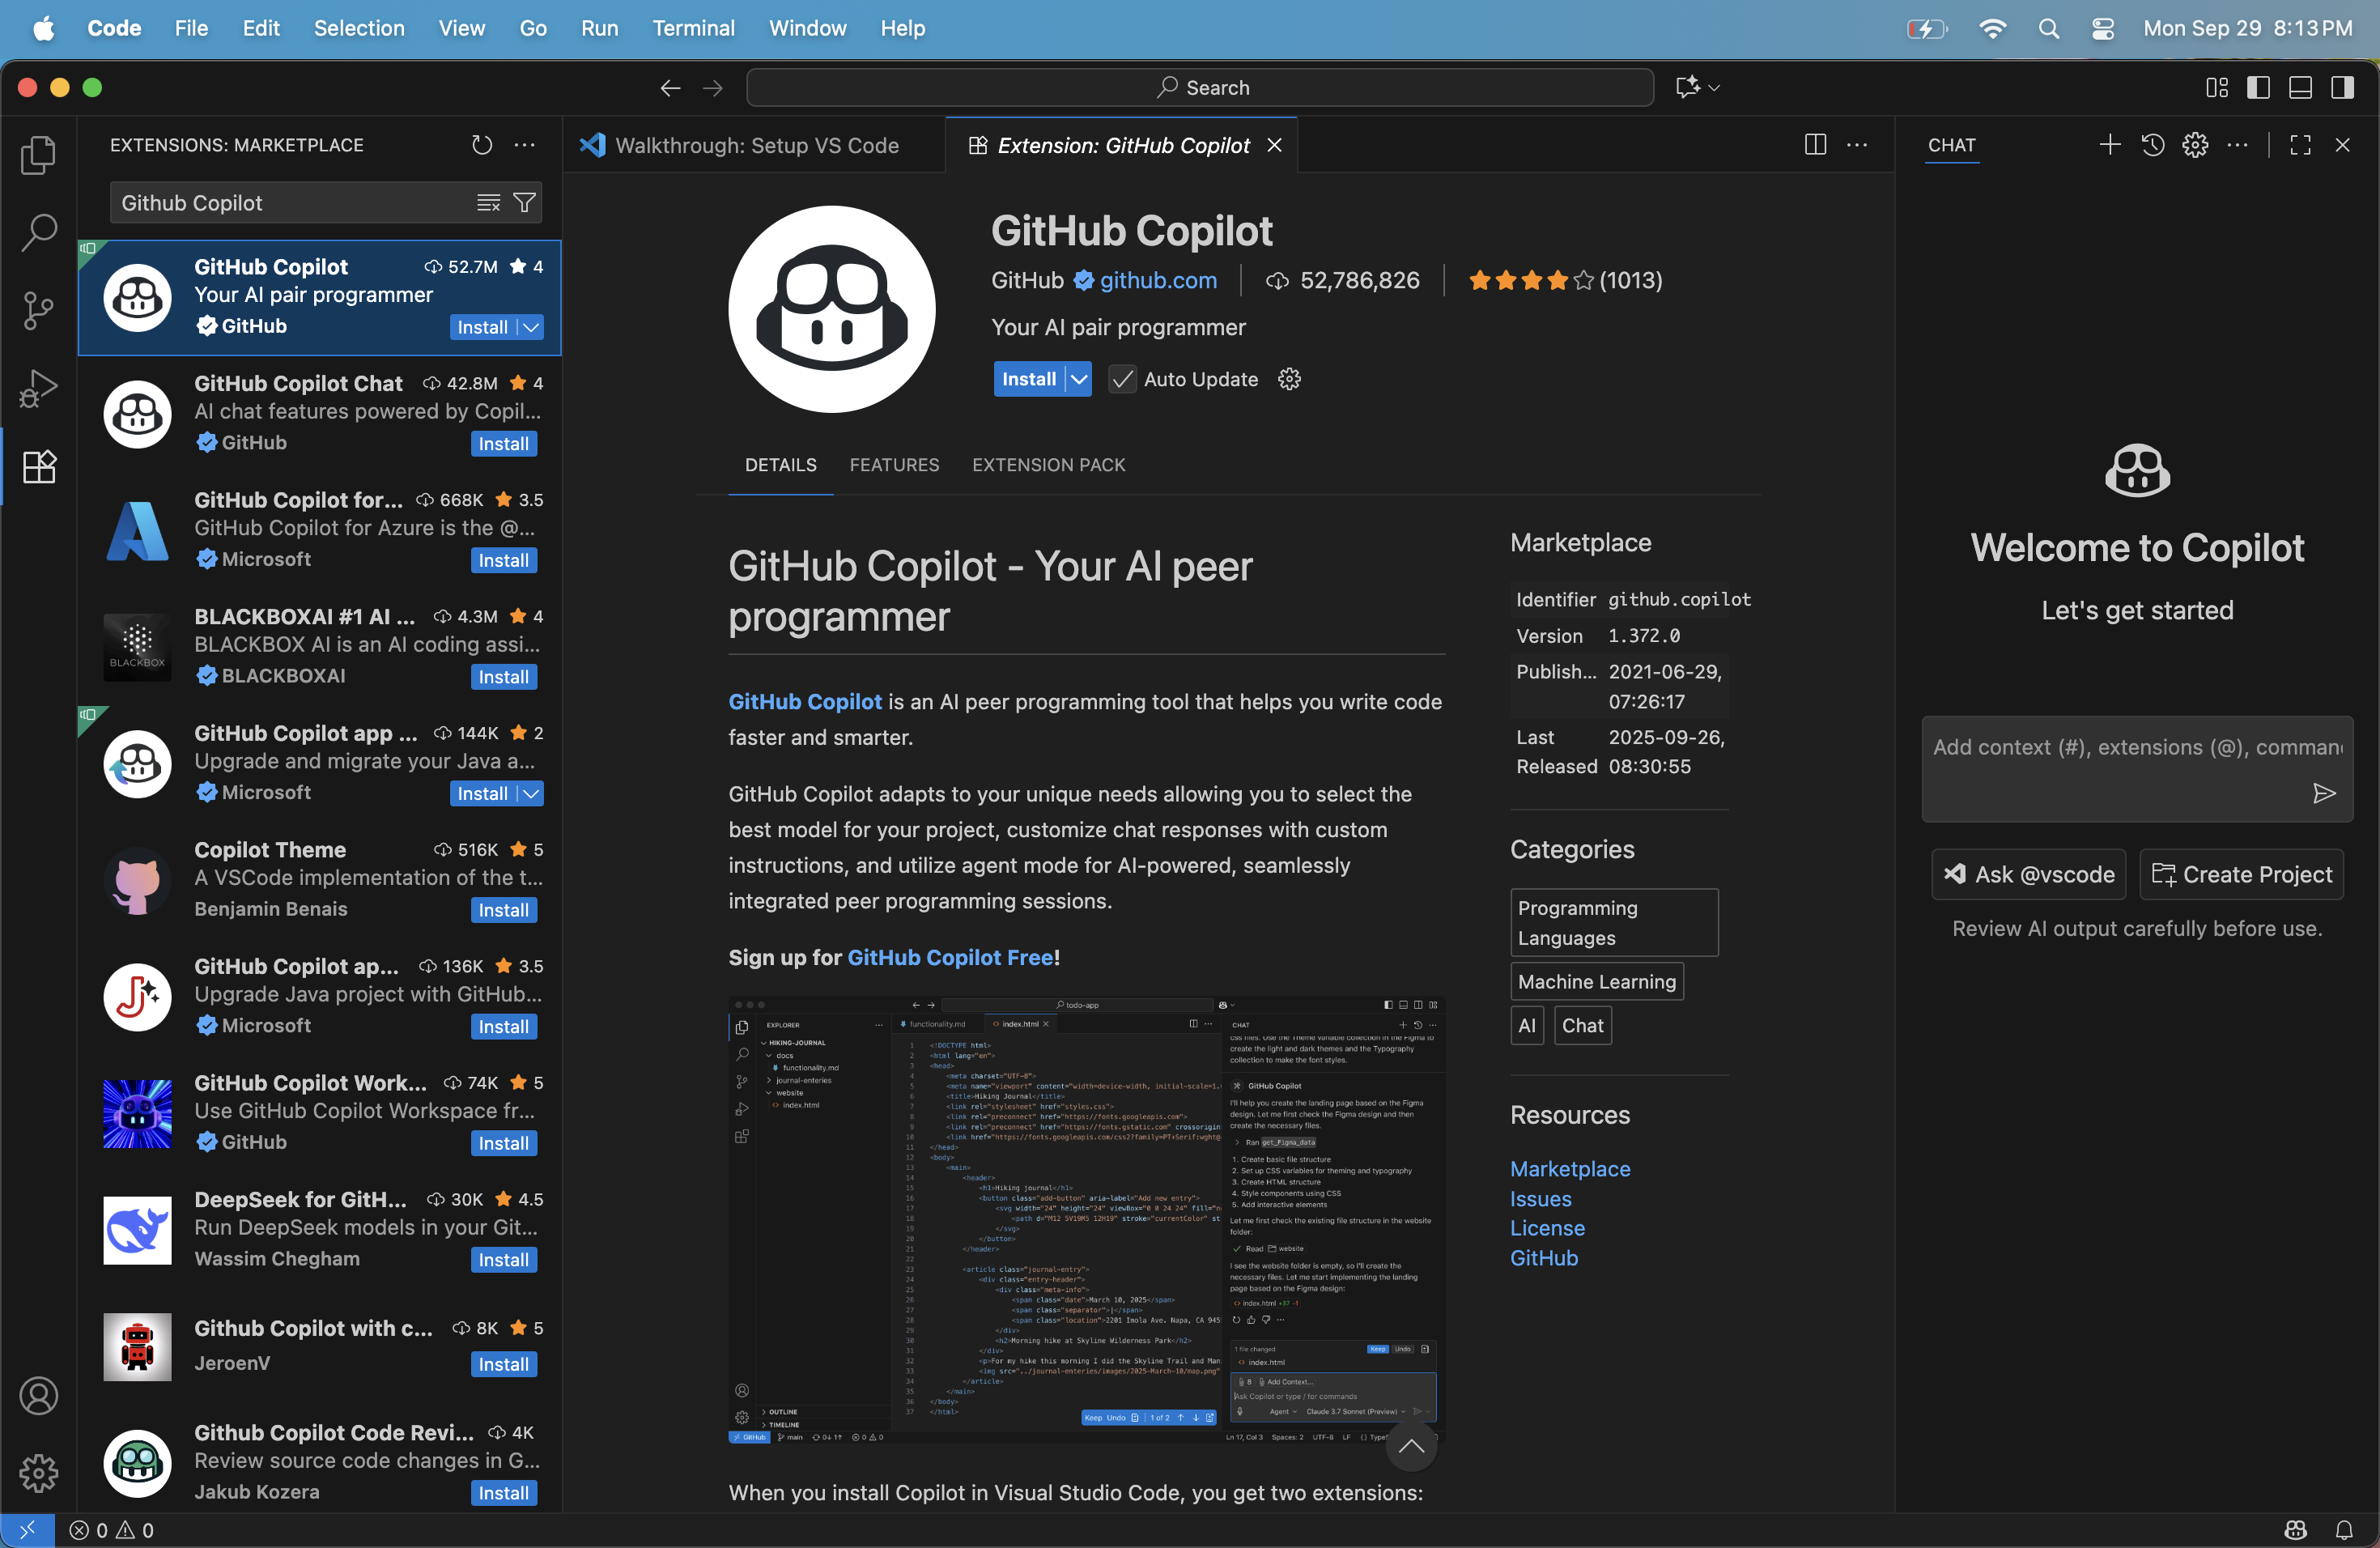Open notifications bell in status bar
The width and height of the screenshot is (2380, 1548).
point(2344,1529)
